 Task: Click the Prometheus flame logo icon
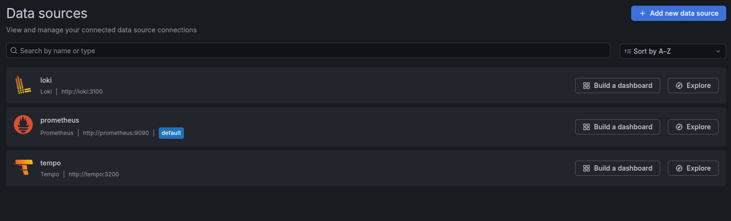point(23,125)
